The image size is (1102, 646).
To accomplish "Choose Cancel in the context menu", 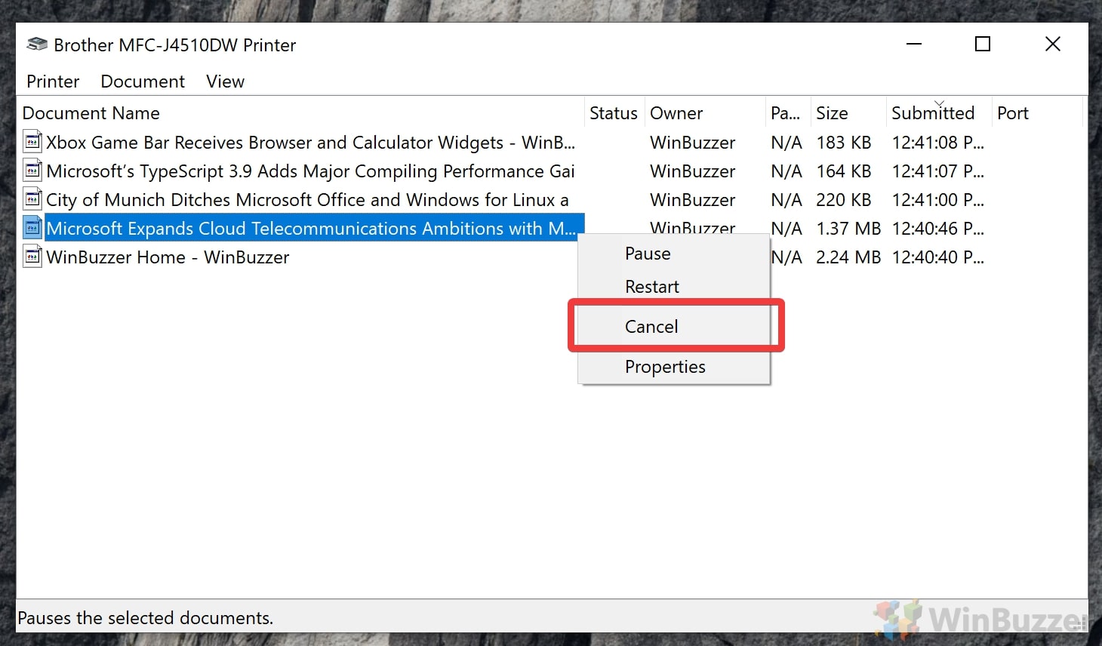I will [674, 327].
